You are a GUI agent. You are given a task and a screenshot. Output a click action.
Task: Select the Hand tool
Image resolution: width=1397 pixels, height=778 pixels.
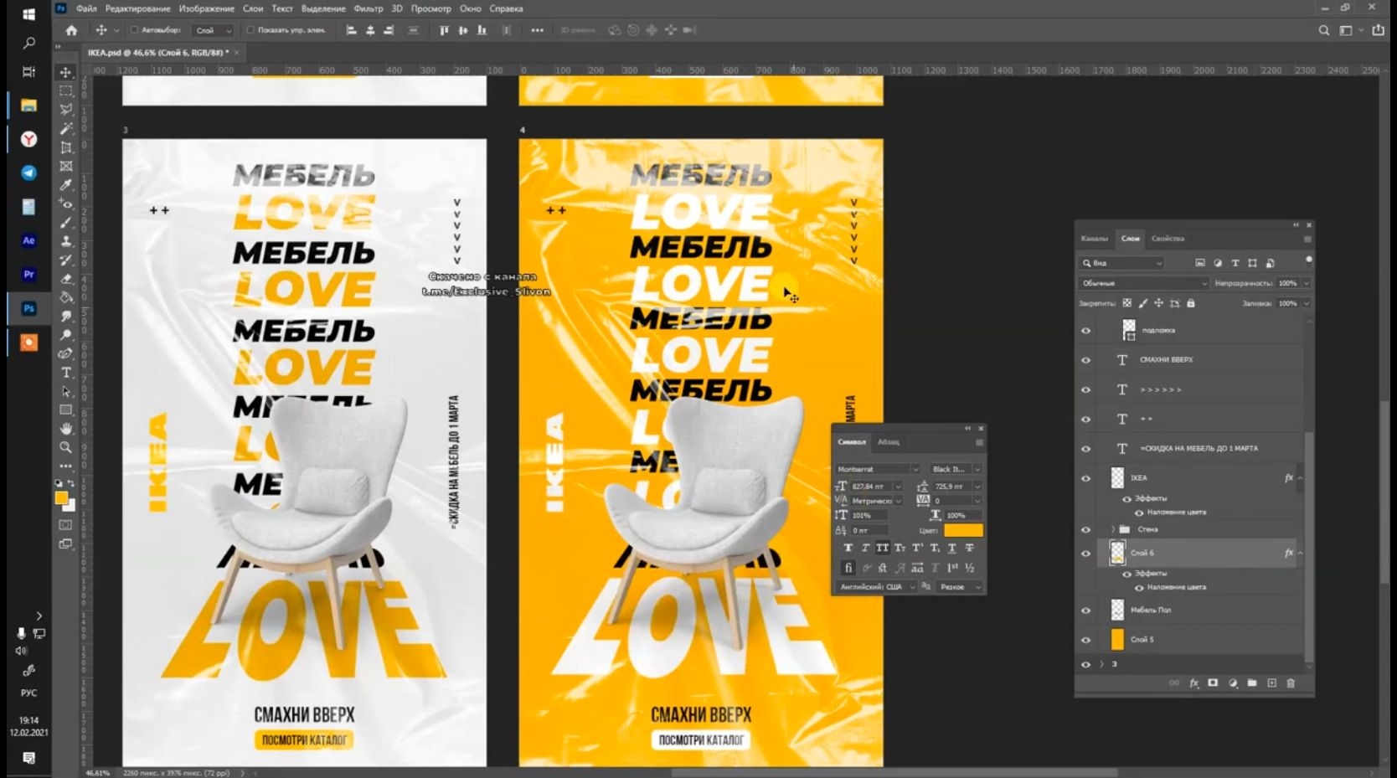coord(65,429)
